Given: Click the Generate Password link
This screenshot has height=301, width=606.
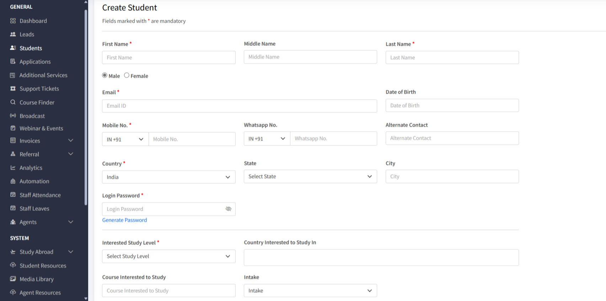Looking at the screenshot, I should click(x=124, y=220).
